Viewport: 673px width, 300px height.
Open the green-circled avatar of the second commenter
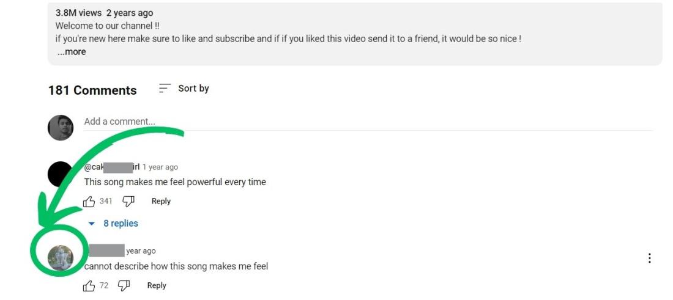click(61, 258)
